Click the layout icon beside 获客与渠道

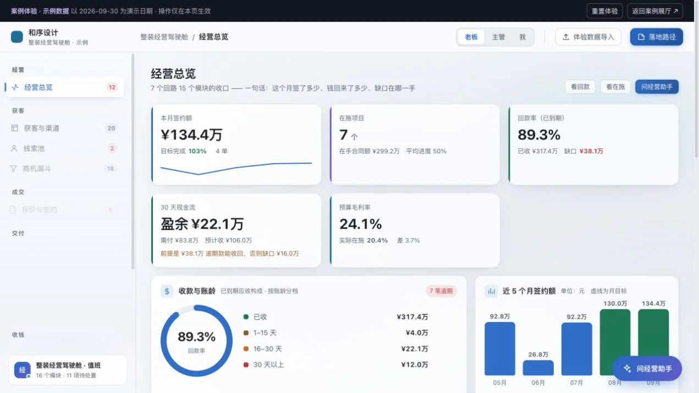coord(14,128)
